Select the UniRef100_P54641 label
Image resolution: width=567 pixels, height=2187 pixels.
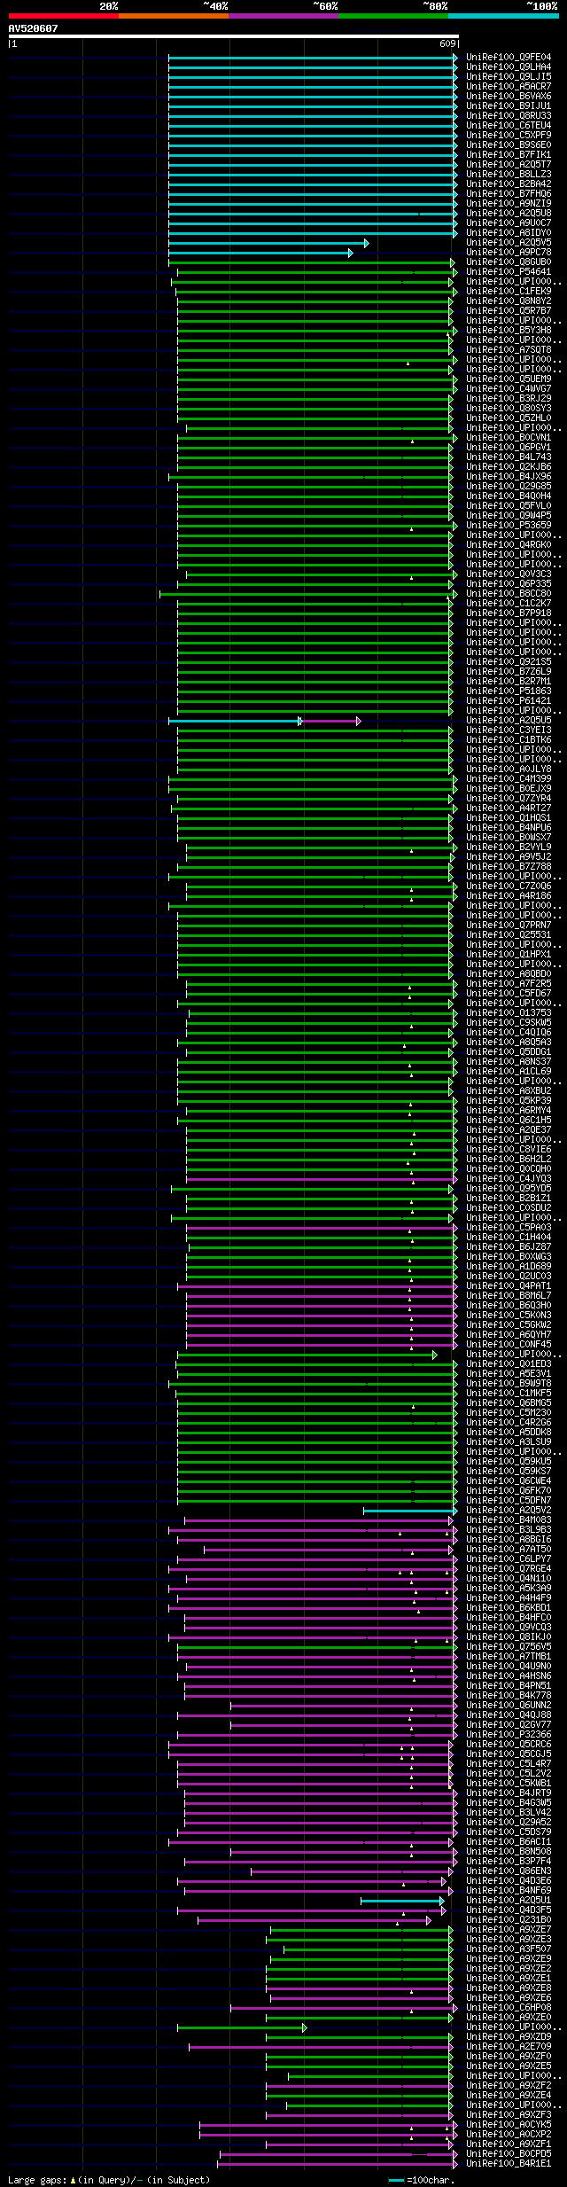pos(509,272)
